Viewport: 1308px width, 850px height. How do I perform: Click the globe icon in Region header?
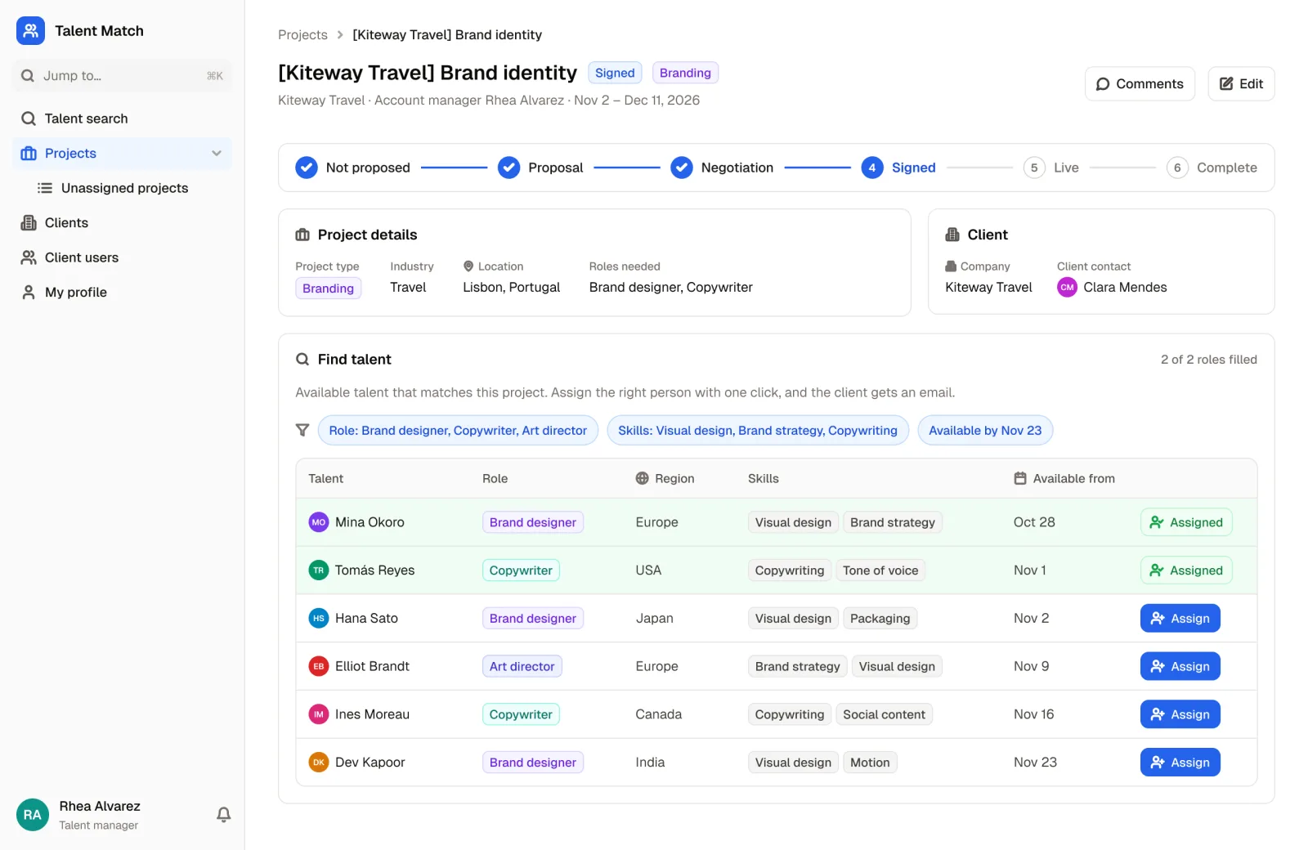643,478
